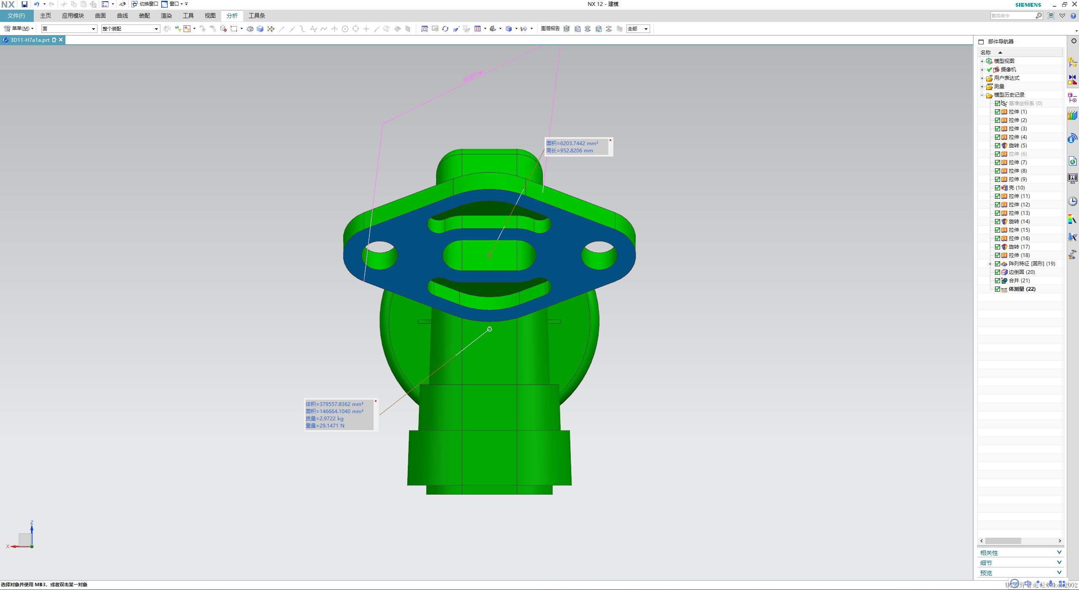Toggle the 边倒圆 (20) feature checkbox
1079x590 pixels.
pyautogui.click(x=998, y=272)
